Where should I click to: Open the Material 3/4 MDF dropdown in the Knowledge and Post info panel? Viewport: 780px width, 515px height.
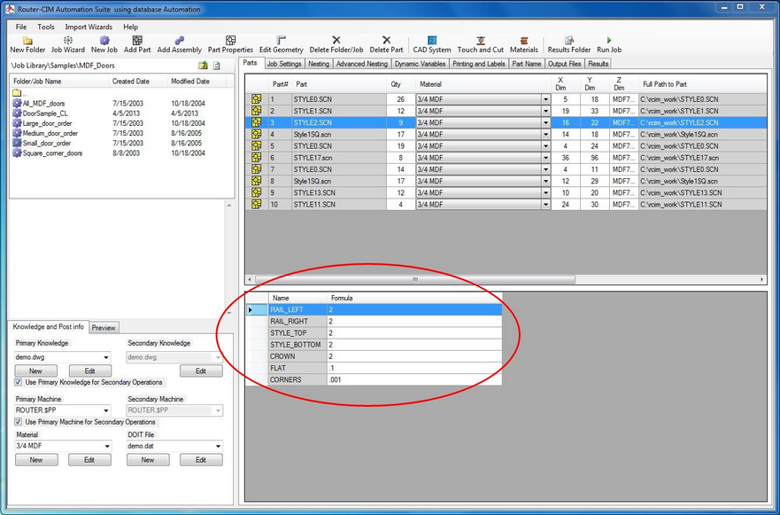click(106, 446)
